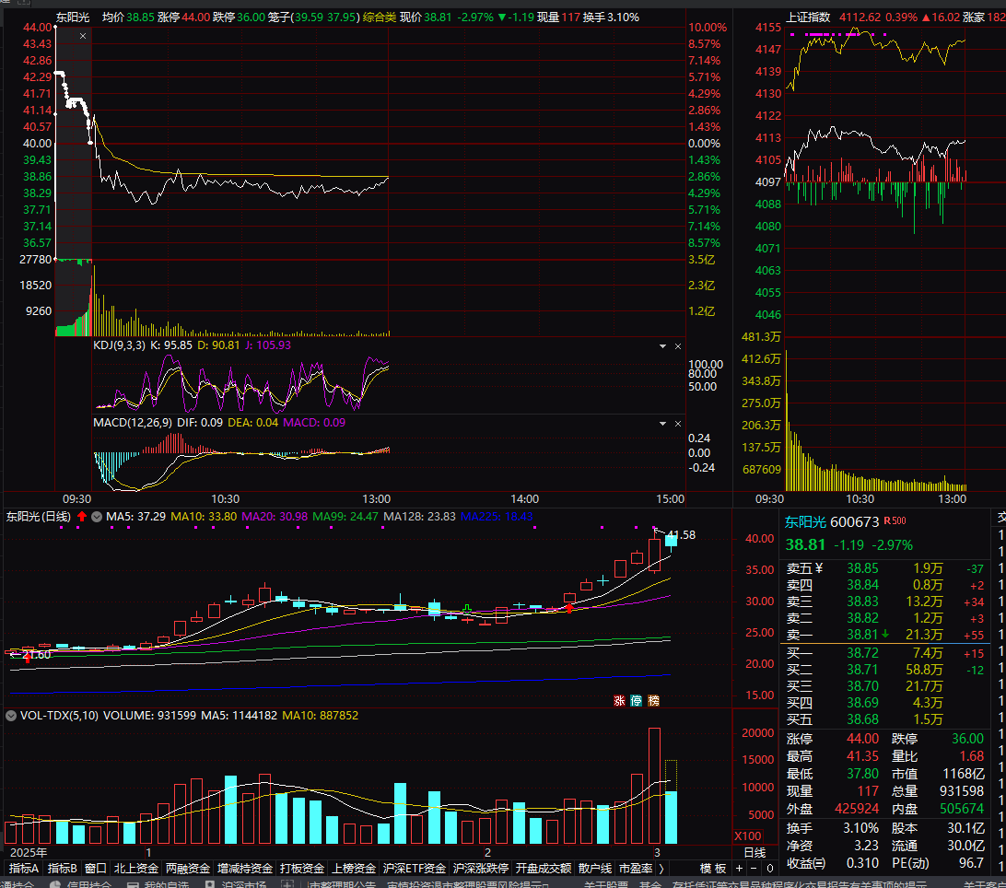Open the MACD indicator dropdown arrow
1006x888 pixels.
pos(662,424)
